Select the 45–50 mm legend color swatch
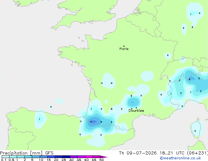Image resolution: width=208 pixels, height=161 pixels. point(96,157)
